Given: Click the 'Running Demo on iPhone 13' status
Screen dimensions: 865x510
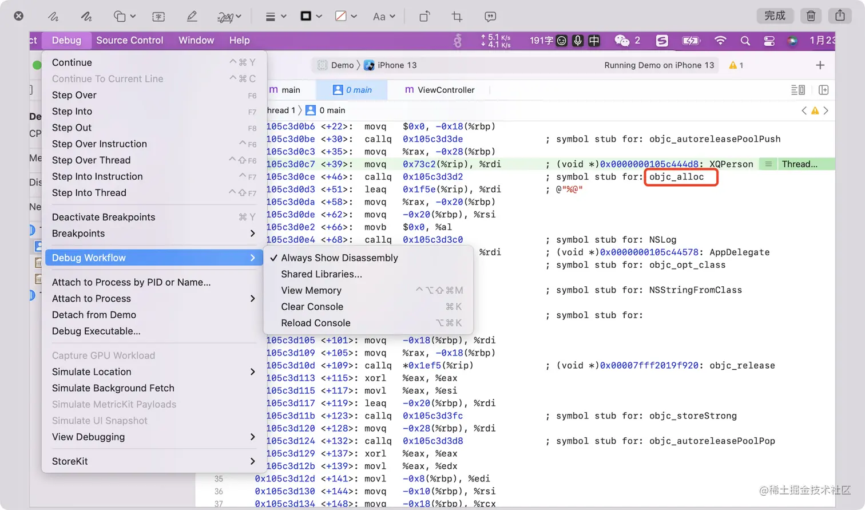Looking at the screenshot, I should [x=659, y=65].
